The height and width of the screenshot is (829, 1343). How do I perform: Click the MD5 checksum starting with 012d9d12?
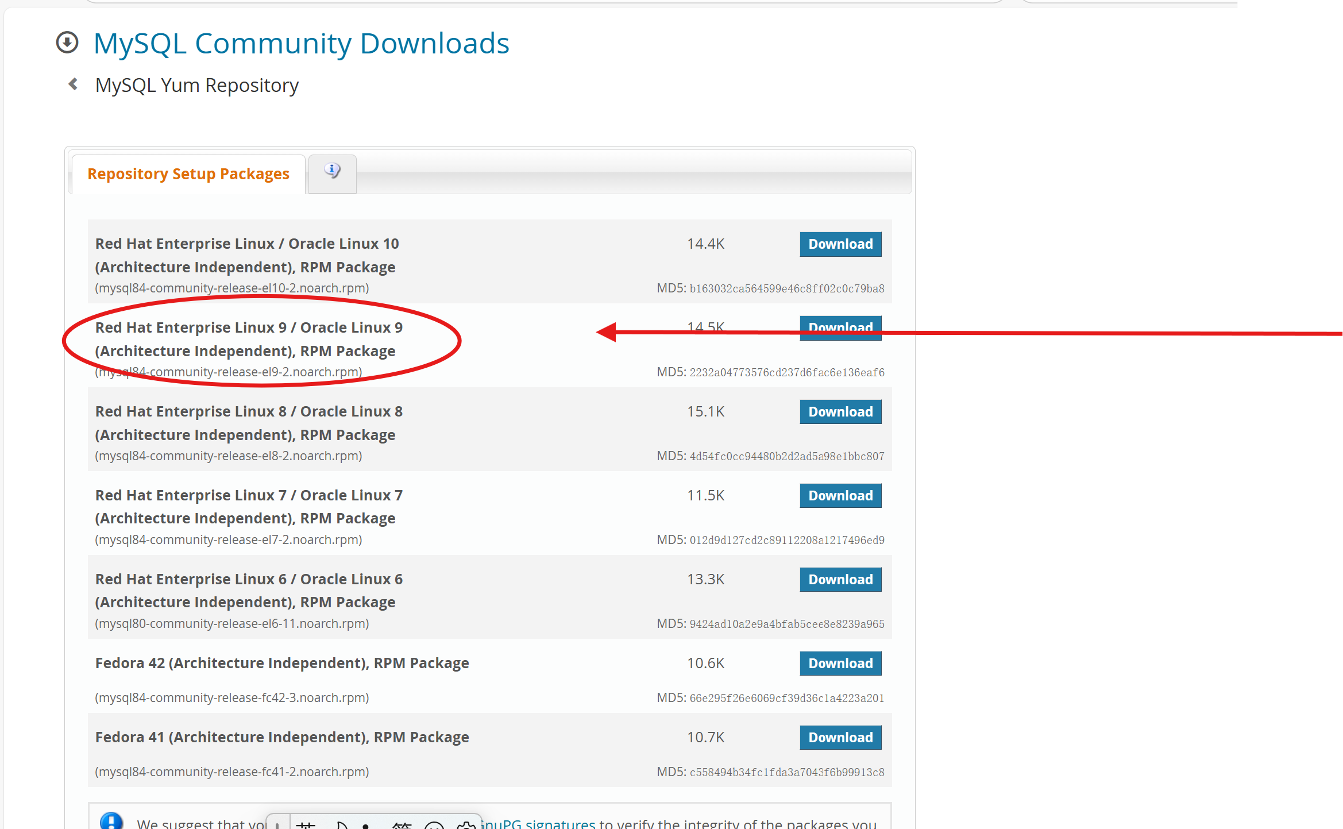point(787,540)
